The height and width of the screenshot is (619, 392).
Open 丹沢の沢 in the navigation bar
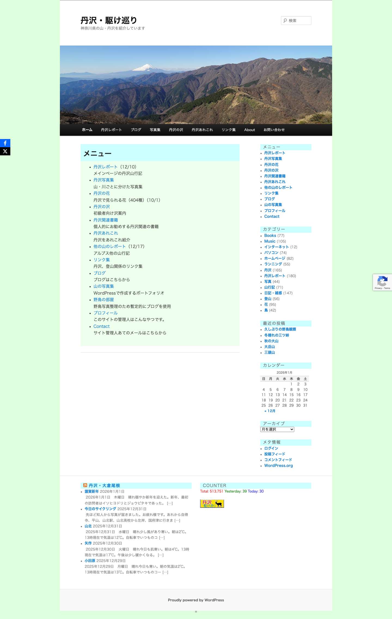[x=176, y=130]
